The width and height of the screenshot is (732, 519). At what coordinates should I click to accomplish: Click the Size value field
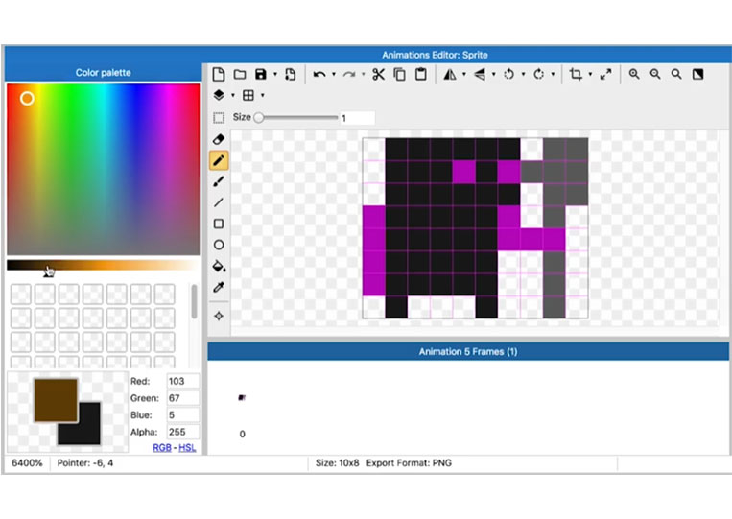click(x=357, y=118)
